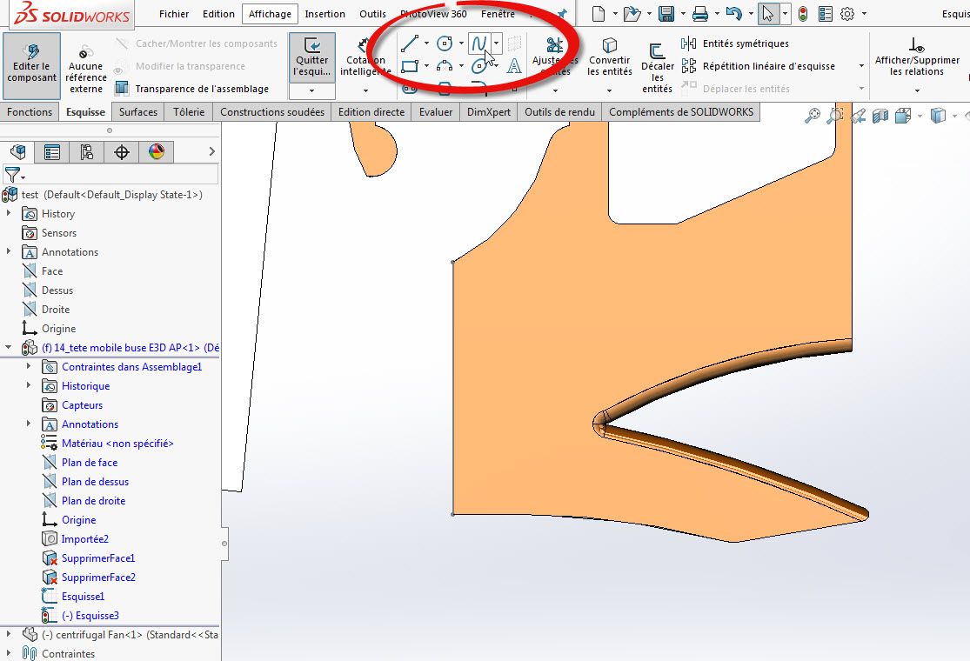Open the FeatureManager design tree tab
Viewport: 970px width, 661px height.
tap(18, 151)
